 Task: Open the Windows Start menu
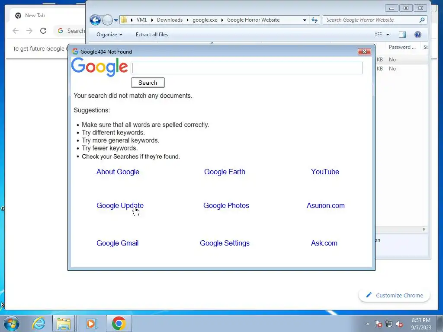(x=12, y=323)
